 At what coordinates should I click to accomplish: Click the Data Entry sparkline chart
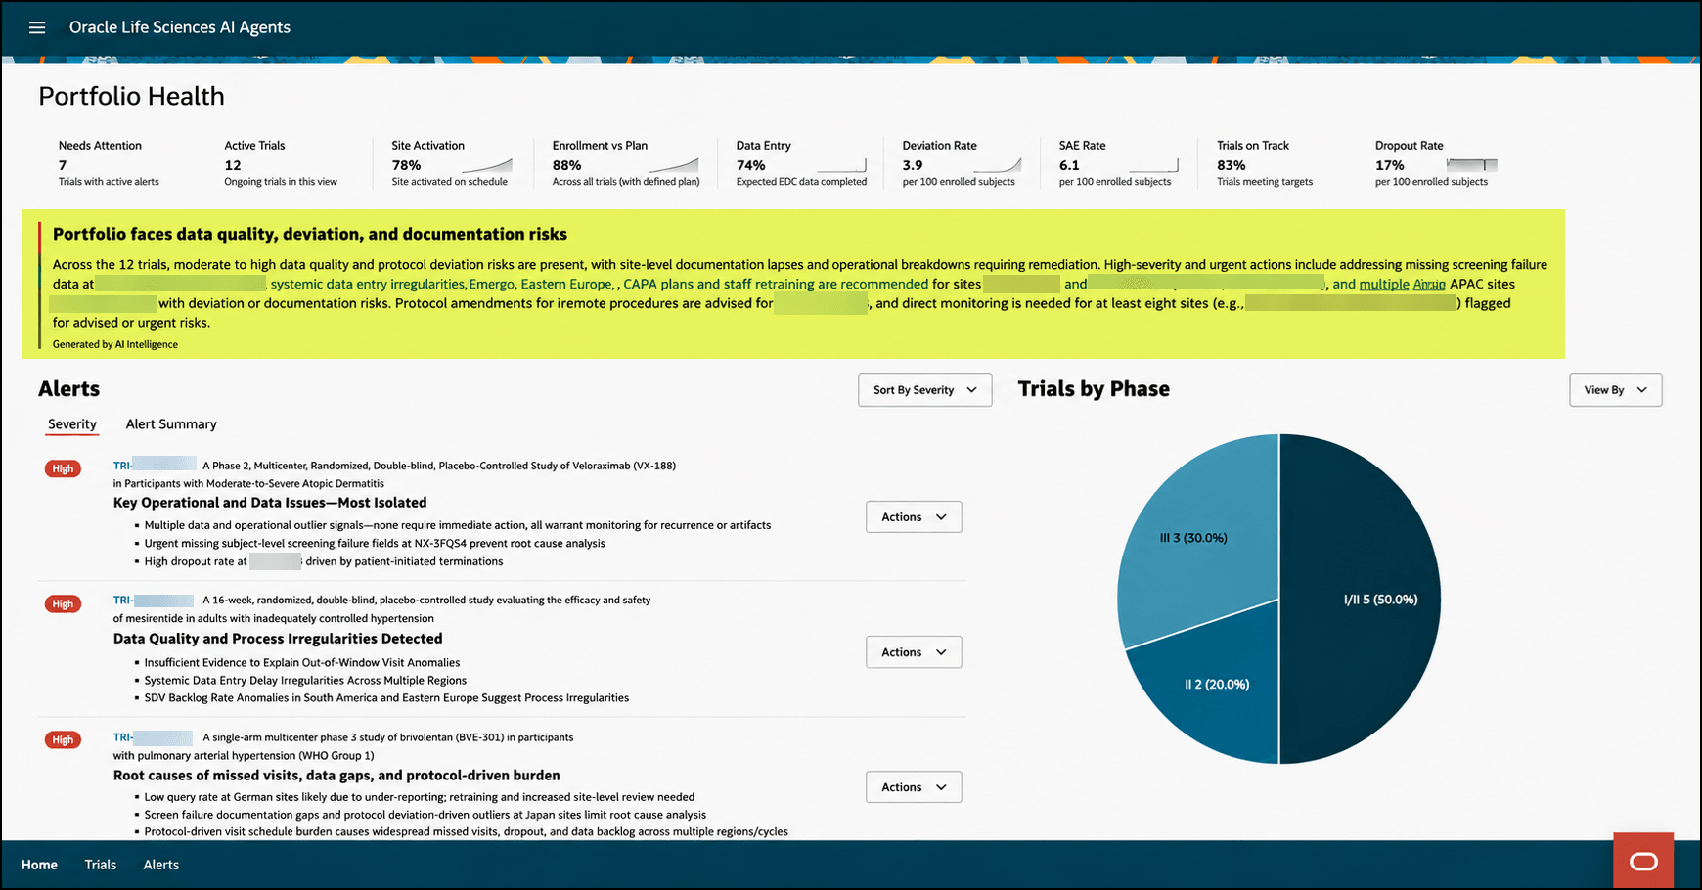tap(841, 165)
